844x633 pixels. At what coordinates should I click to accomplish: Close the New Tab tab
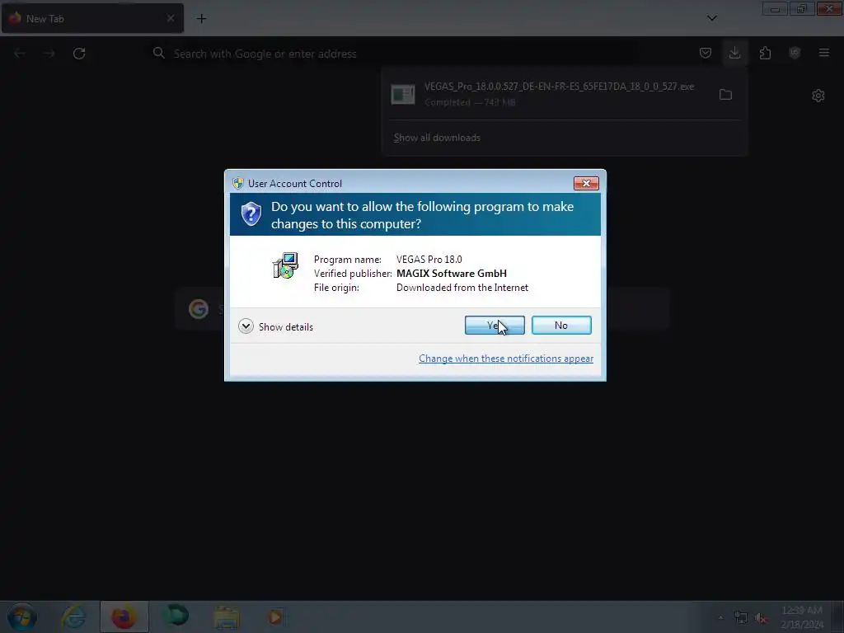click(x=170, y=18)
